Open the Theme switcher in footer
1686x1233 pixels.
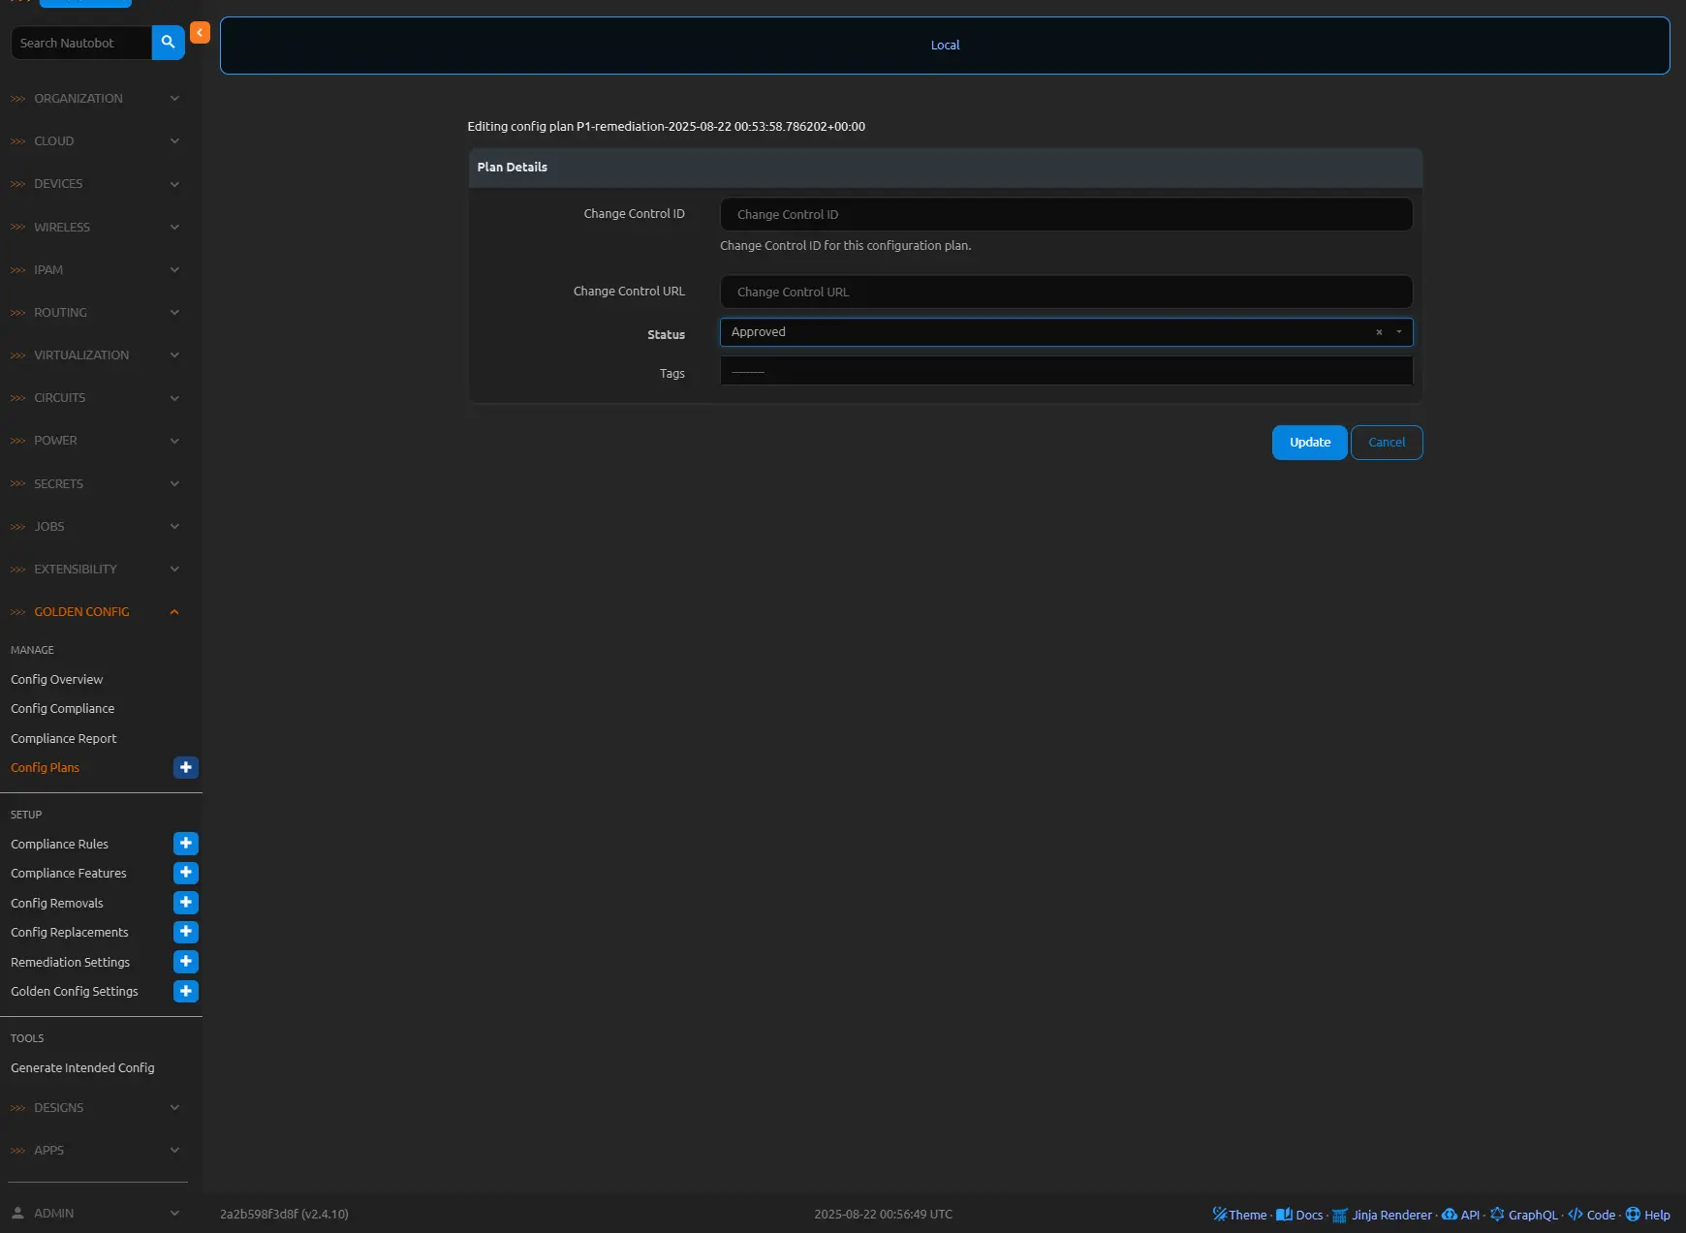[x=1239, y=1215]
